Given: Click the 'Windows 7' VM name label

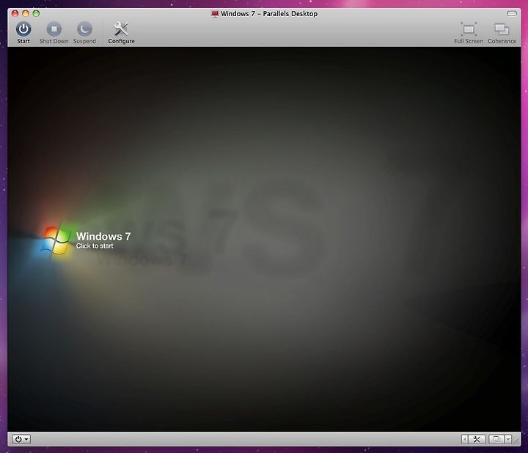Looking at the screenshot, I should 103,236.
